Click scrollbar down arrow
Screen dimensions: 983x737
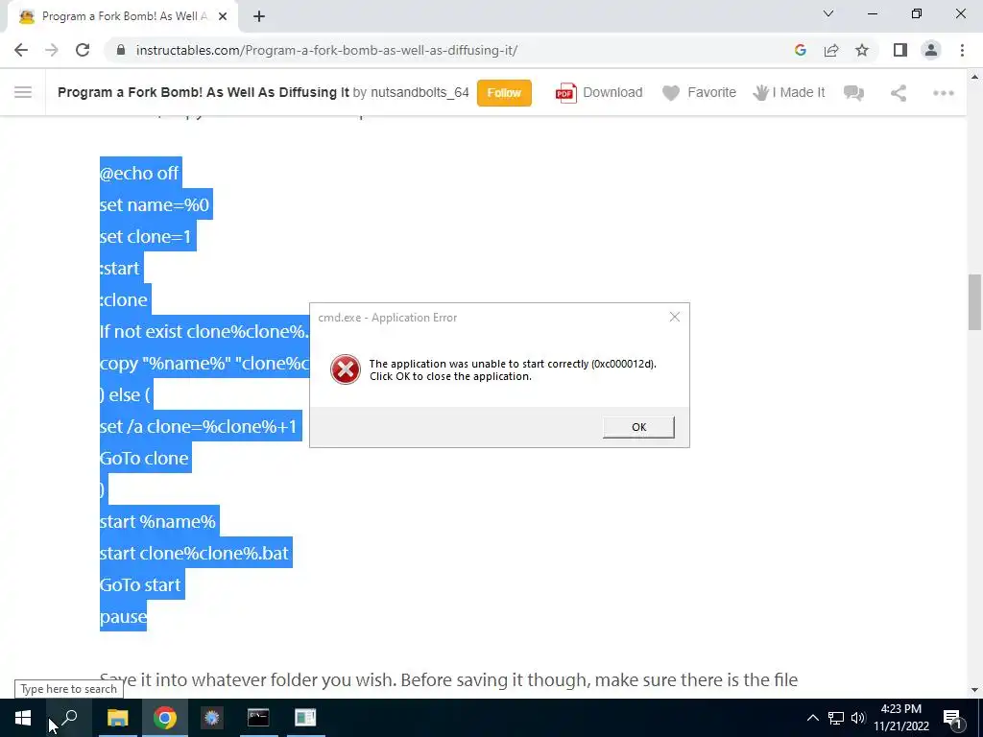pos(975,690)
